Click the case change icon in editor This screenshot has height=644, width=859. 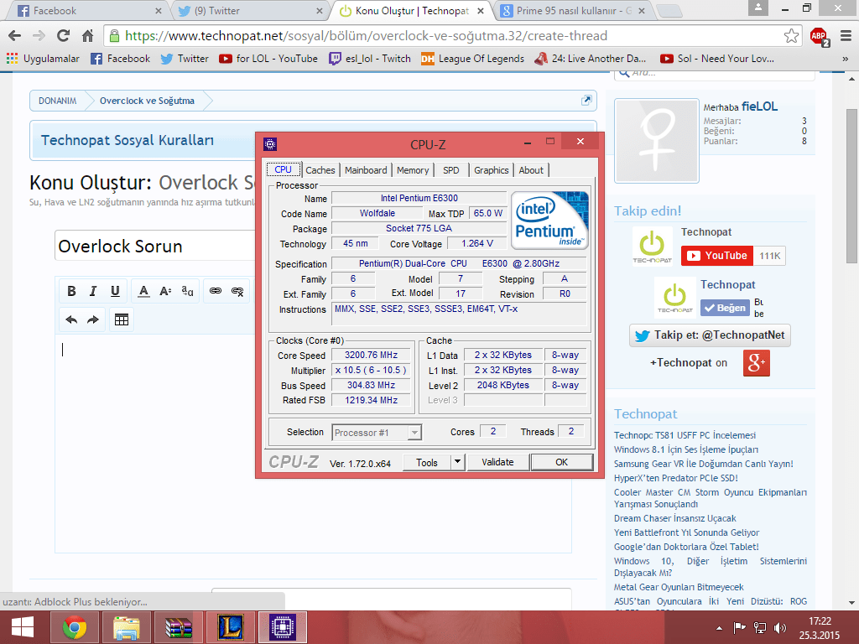point(186,290)
